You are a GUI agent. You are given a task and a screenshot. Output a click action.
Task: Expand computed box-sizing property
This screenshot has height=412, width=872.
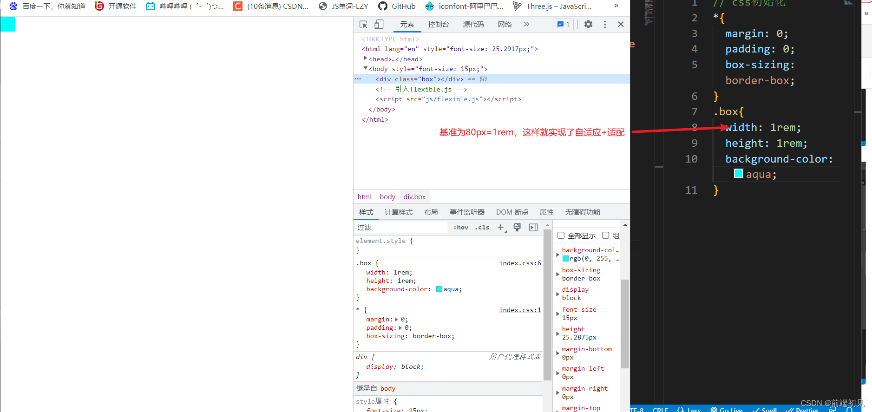coord(557,274)
